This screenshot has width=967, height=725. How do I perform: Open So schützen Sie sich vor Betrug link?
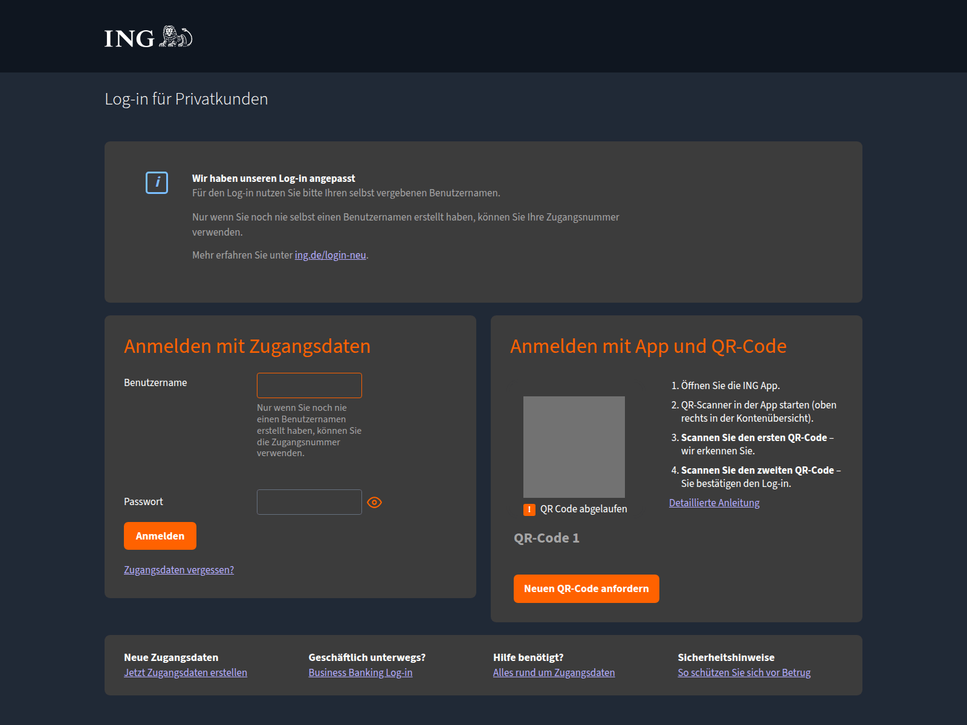(745, 672)
